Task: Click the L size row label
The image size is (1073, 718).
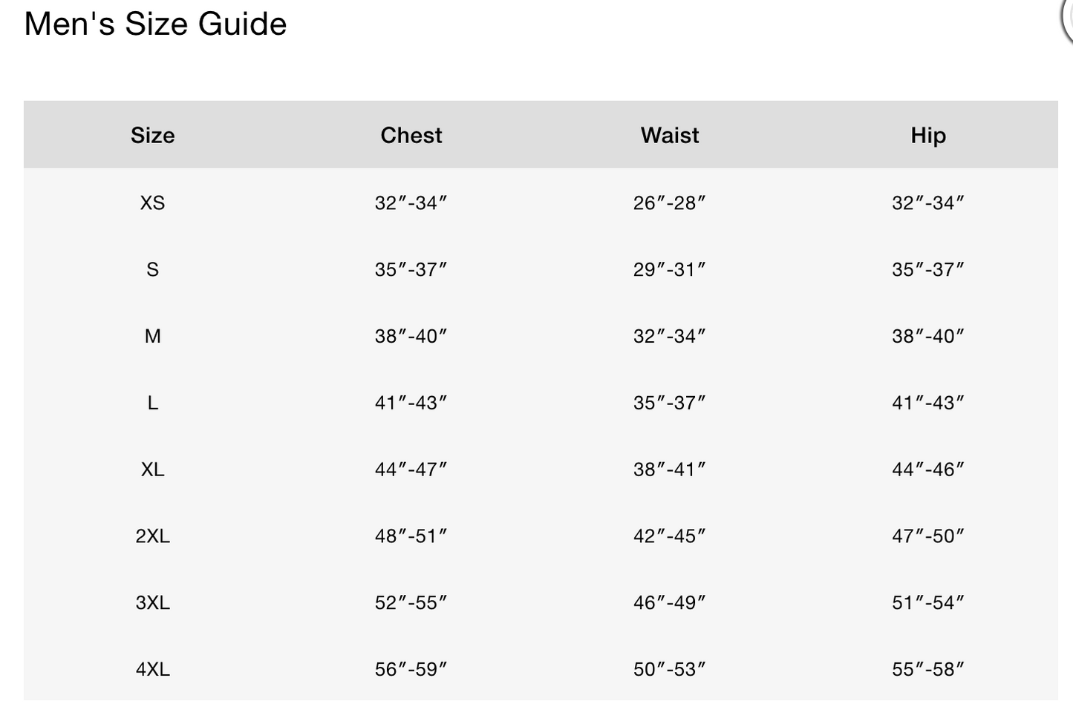Action: (x=153, y=403)
